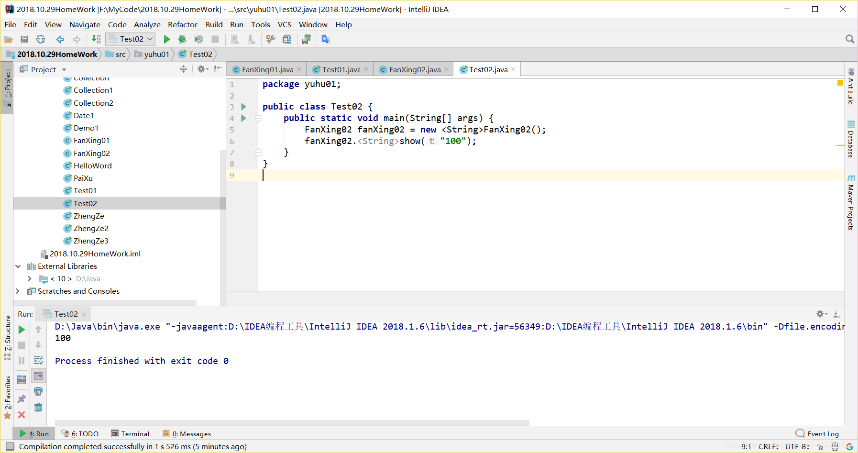Toggle the Pin Tab icon in Run panel
The width and height of the screenshot is (858, 453).
coord(22,399)
